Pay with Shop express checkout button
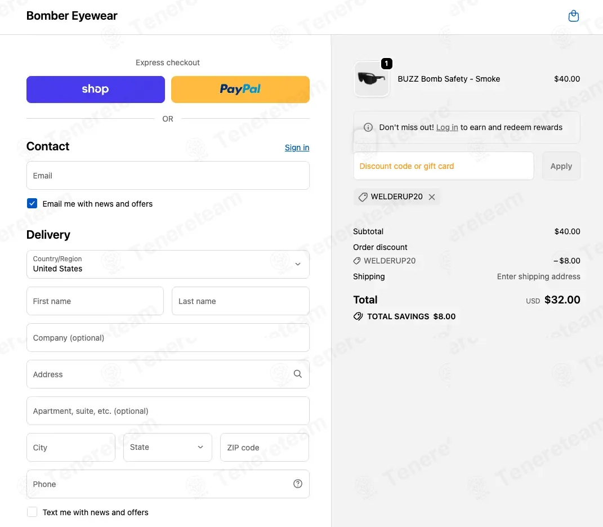603x527 pixels. pos(95,90)
